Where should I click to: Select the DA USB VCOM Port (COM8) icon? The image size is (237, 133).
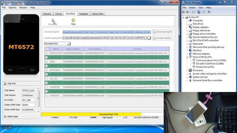(x=194, y=64)
